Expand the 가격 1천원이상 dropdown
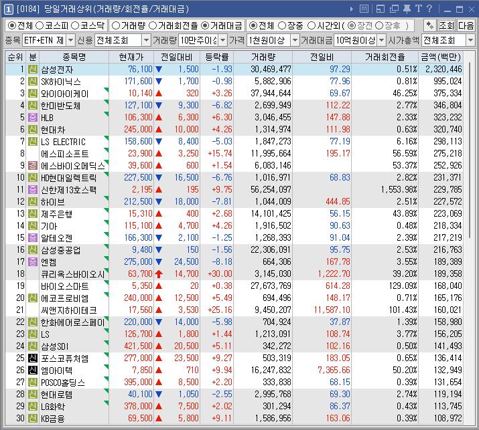This screenshot has height=430, width=479. (x=295, y=40)
